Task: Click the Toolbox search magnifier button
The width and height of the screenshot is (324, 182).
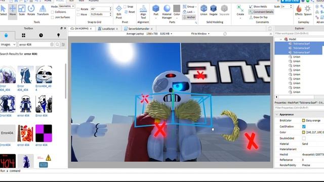Action: (57, 44)
